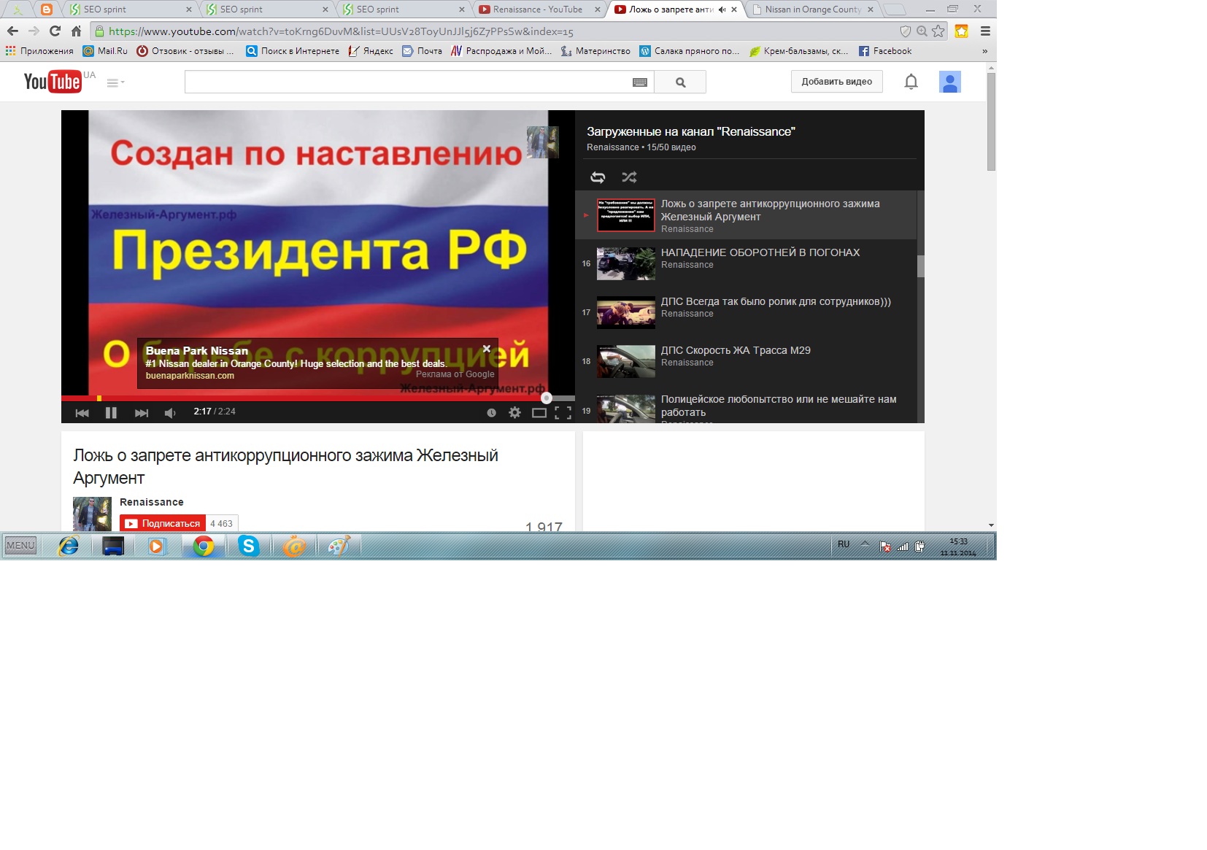This screenshot has width=1207, height=850.
Task: Open the taskbar MENU button
Action: [20, 545]
